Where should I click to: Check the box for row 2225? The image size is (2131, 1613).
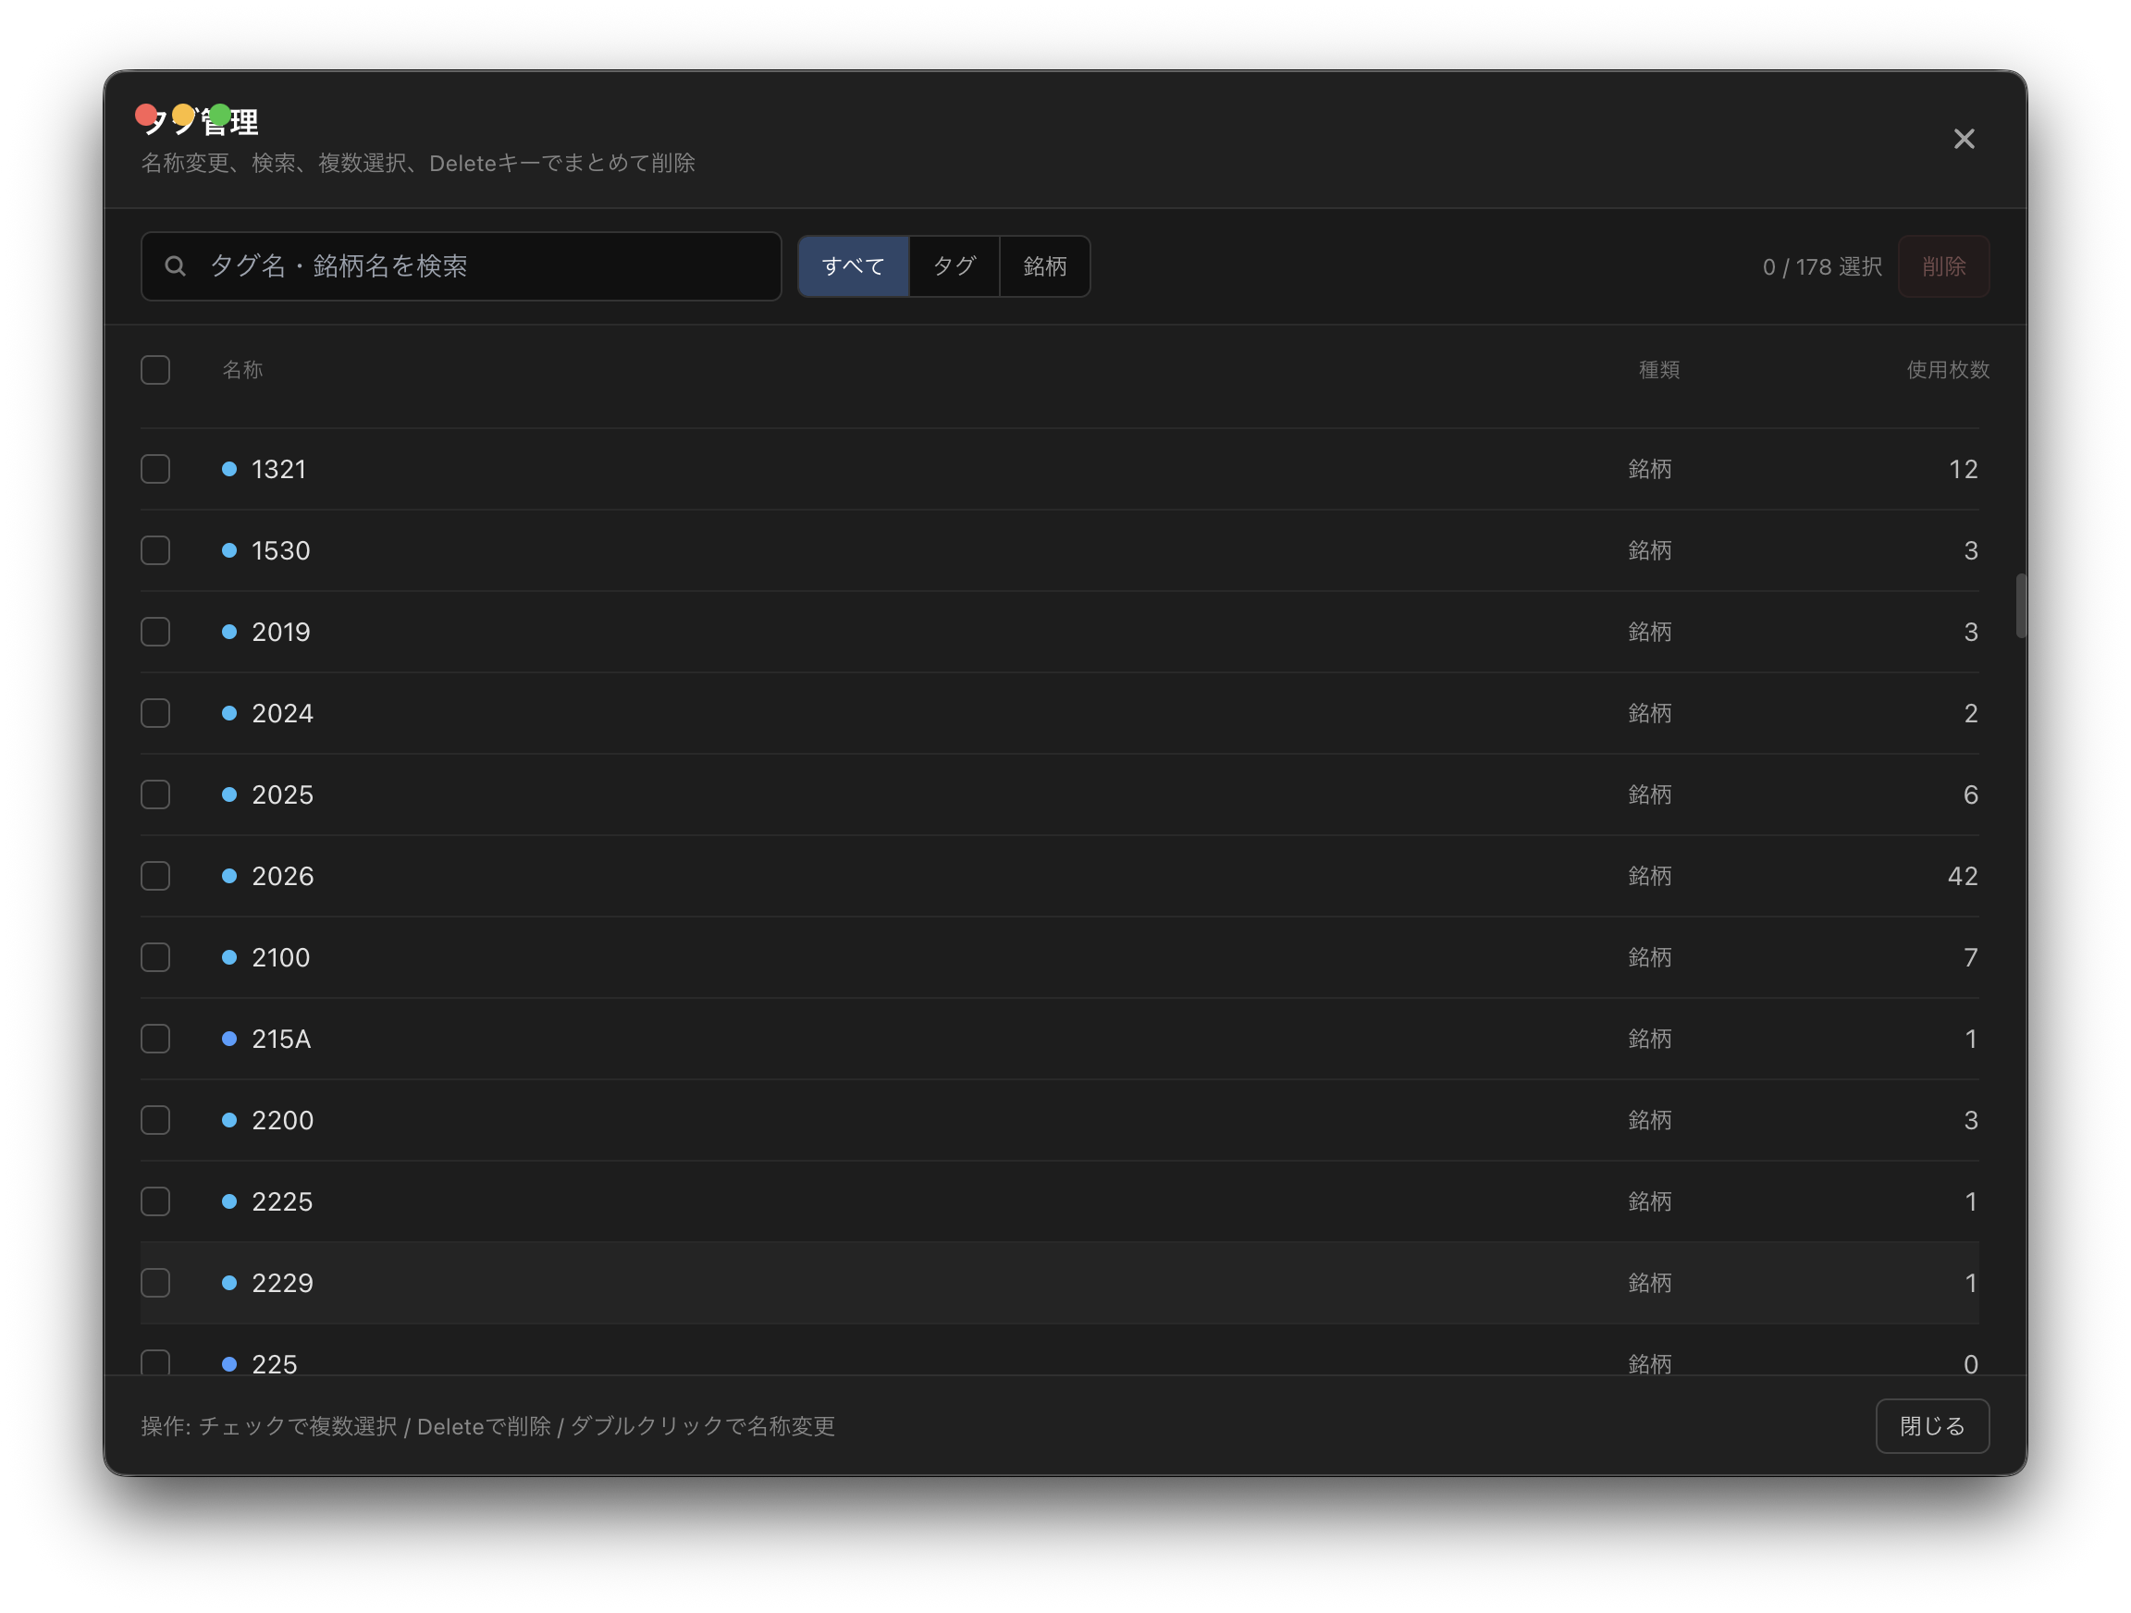pos(155,1201)
